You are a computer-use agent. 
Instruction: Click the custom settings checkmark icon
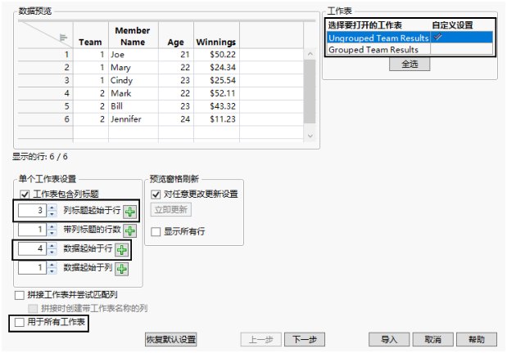click(437, 37)
